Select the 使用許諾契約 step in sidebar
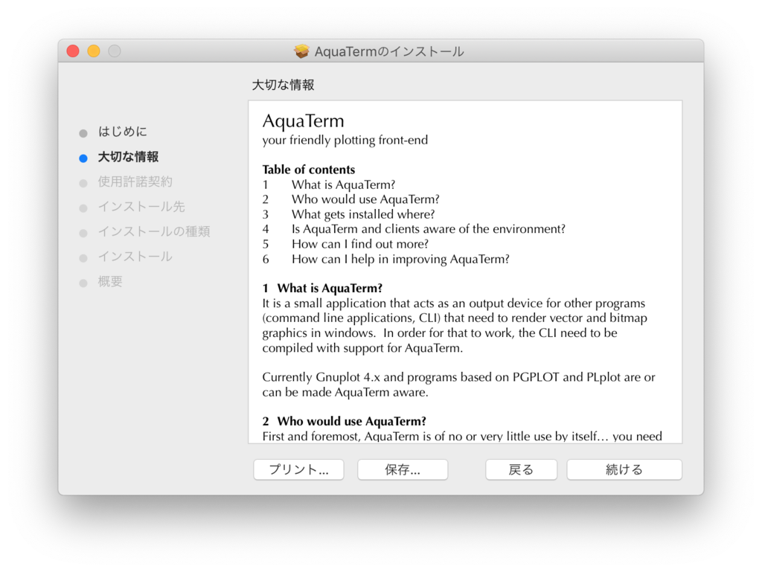 point(135,181)
